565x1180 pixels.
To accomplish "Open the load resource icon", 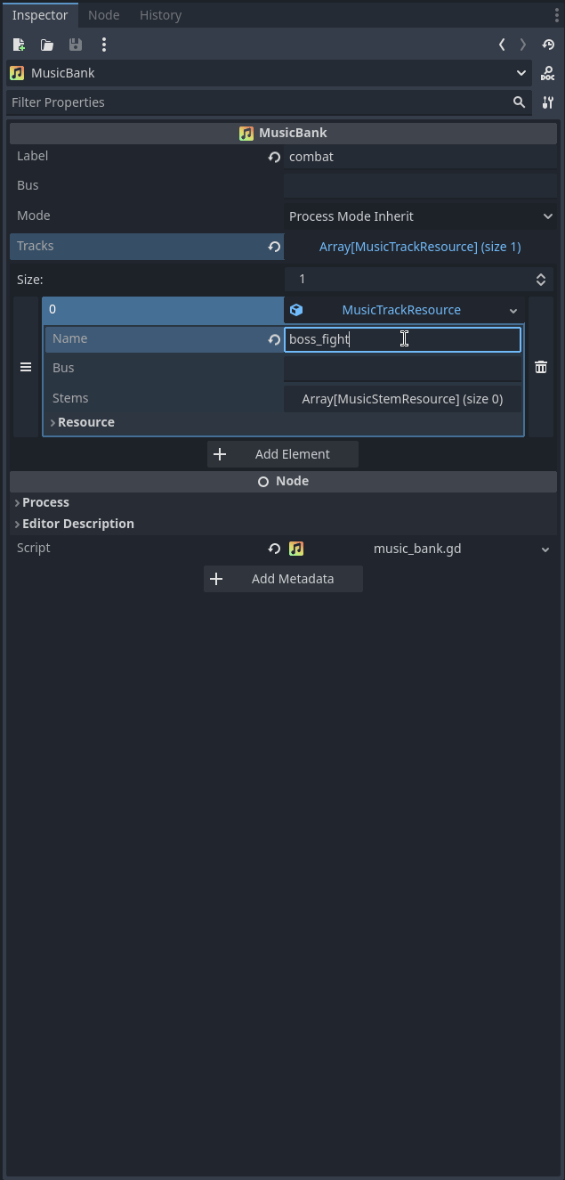I will click(x=46, y=45).
